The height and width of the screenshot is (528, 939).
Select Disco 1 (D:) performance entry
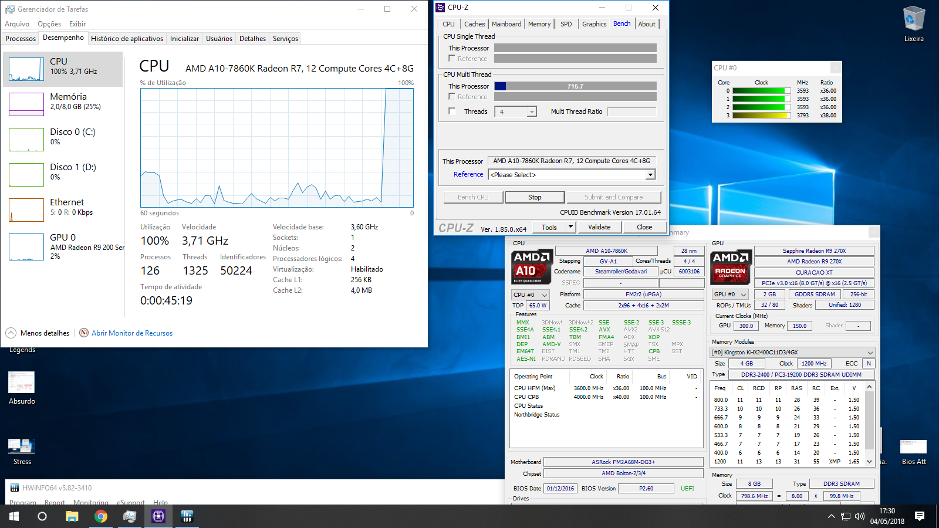tap(64, 175)
